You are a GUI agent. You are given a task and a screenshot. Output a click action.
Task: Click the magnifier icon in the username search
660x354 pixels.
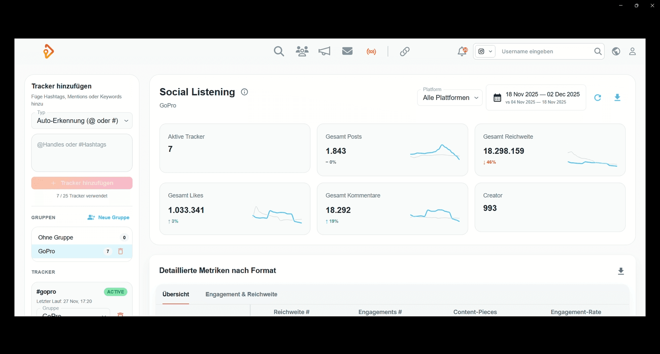coord(598,52)
